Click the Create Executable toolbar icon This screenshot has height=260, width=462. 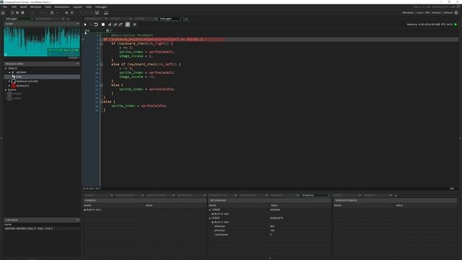click(32, 13)
